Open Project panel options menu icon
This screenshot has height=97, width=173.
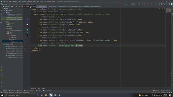[20, 6]
